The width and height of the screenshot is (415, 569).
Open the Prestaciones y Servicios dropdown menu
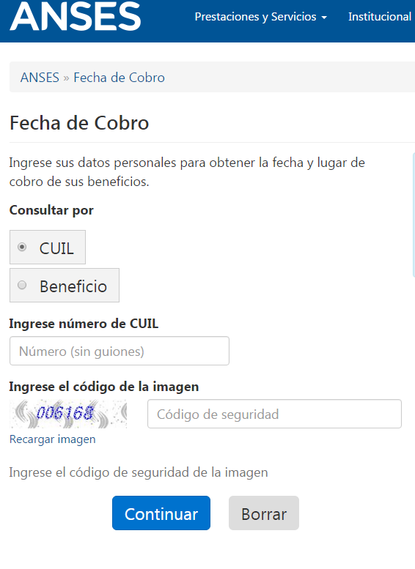click(x=260, y=17)
